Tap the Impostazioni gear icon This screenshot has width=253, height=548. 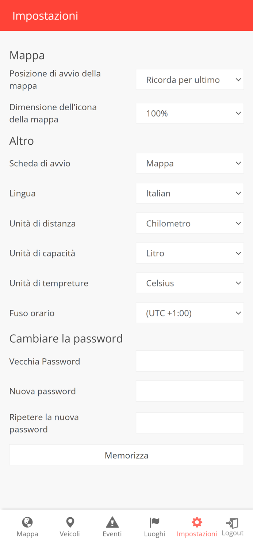(x=197, y=522)
